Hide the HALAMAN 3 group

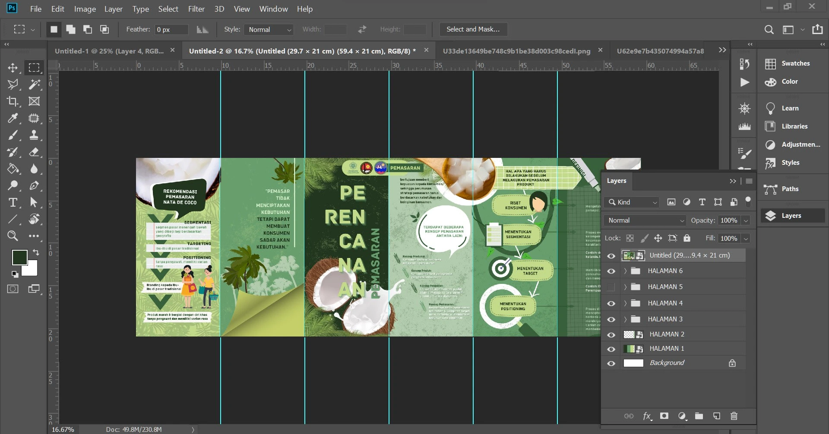[611, 319]
